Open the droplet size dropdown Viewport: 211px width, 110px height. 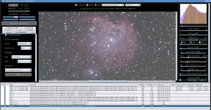click(x=26, y=48)
